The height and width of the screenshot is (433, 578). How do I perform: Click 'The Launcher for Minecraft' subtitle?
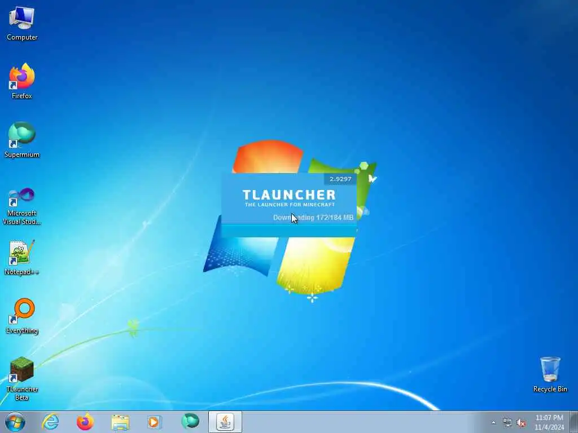pyautogui.click(x=290, y=204)
